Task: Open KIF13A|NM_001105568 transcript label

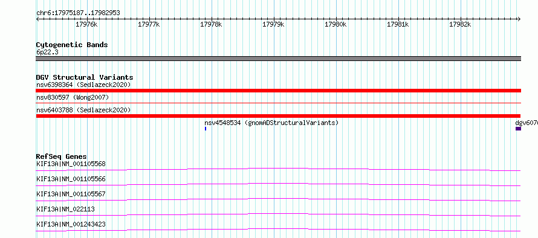Action: click(x=71, y=164)
